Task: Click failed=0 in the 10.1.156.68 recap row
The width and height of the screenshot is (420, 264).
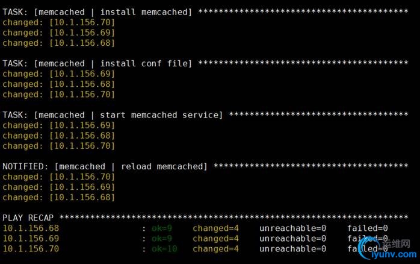Action: [x=368, y=228]
